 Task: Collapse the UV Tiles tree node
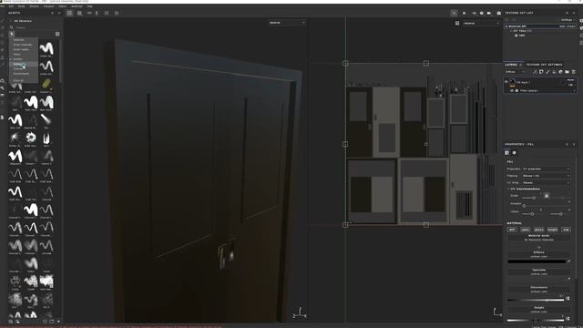click(x=511, y=31)
